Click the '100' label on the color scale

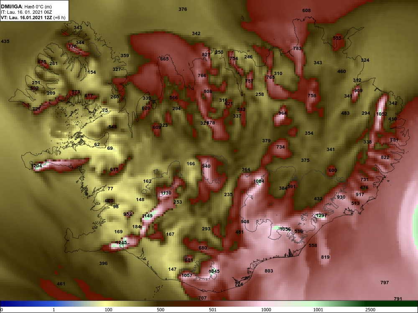point(108,310)
